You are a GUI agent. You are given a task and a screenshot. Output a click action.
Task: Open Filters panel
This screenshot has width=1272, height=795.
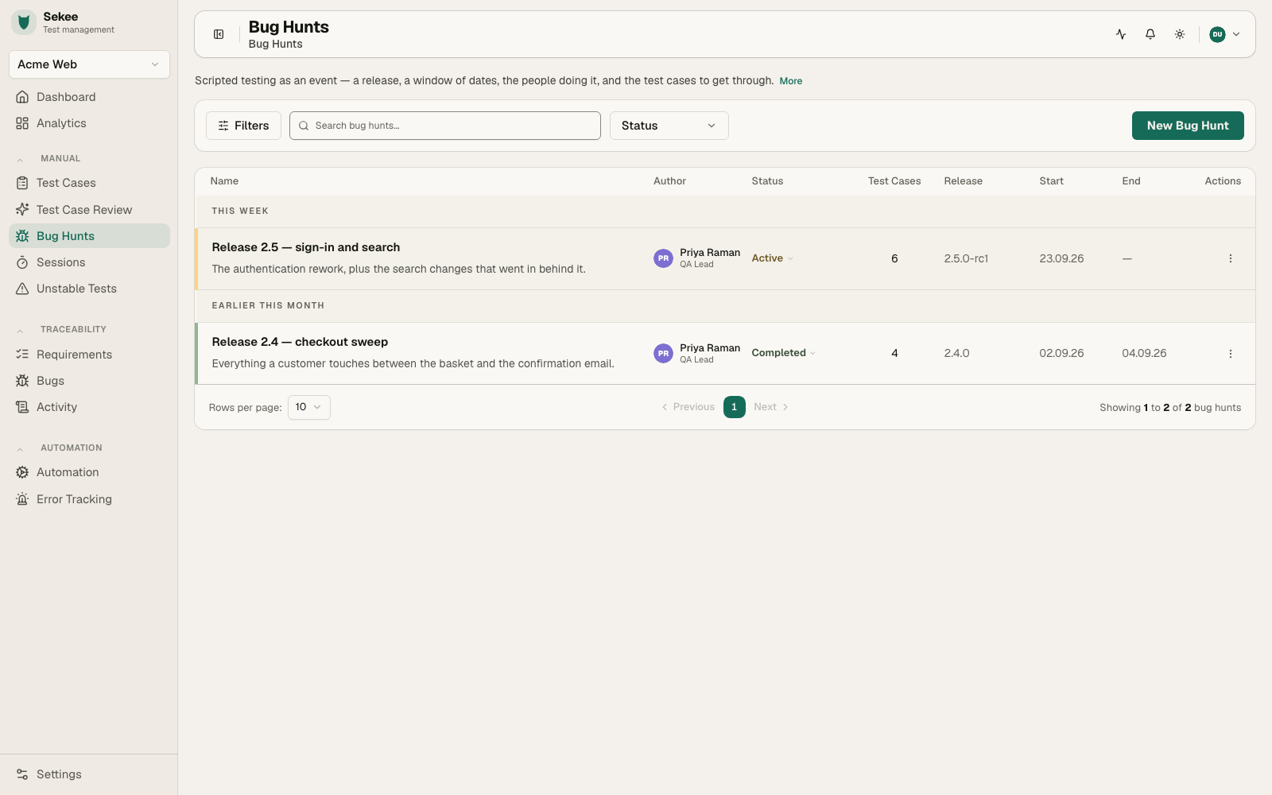pyautogui.click(x=243, y=126)
